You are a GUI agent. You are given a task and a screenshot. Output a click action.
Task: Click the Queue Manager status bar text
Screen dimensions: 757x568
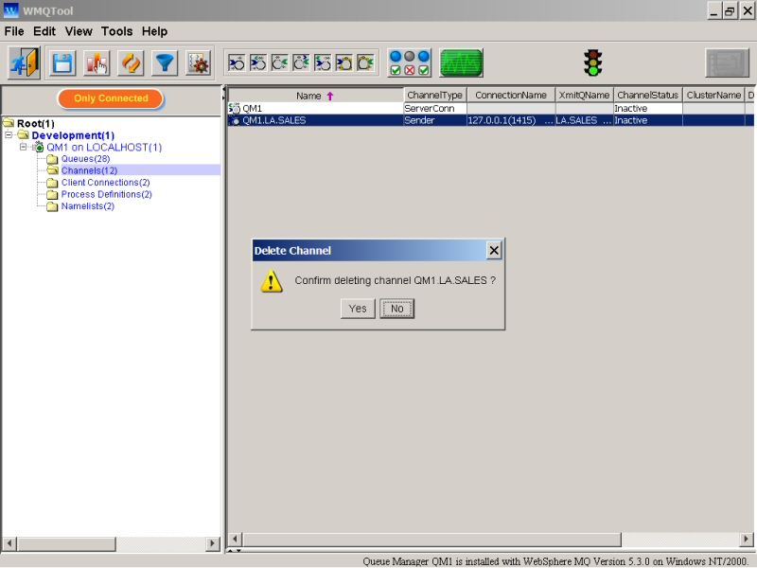tap(555, 561)
